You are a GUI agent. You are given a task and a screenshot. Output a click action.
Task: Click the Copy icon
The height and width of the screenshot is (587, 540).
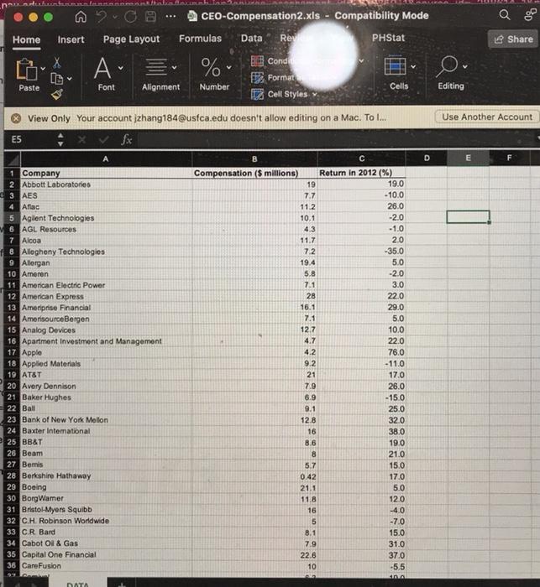pyautogui.click(x=56, y=79)
